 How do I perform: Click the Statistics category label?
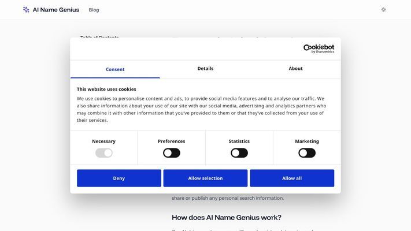[x=239, y=141]
